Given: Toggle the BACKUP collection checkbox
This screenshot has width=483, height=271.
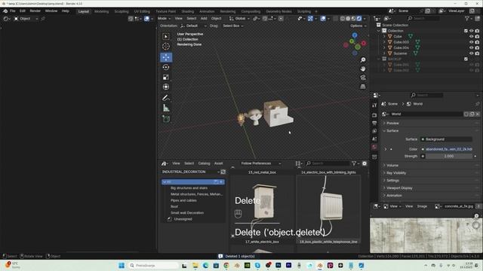Looking at the screenshot, I should pyautogui.click(x=466, y=59).
